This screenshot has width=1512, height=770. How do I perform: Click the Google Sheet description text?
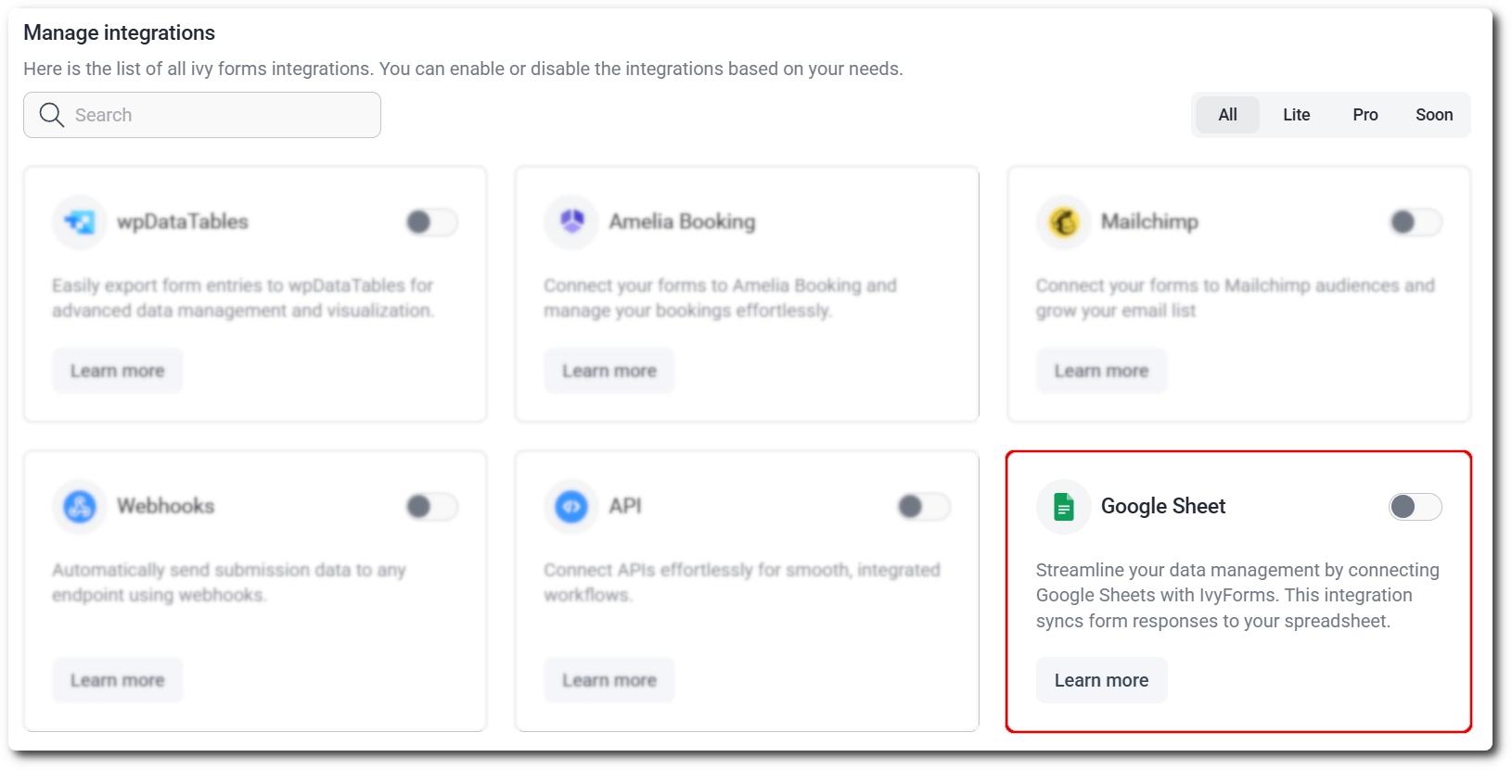tap(1237, 596)
